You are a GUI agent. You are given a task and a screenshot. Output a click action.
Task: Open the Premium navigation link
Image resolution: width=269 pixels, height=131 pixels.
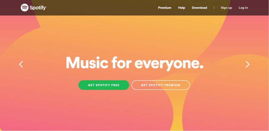pyautogui.click(x=165, y=8)
